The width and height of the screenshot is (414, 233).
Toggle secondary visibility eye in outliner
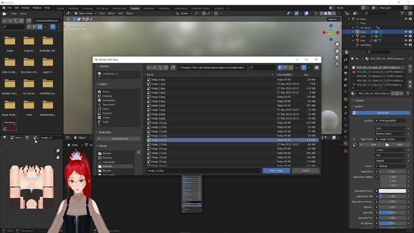tap(406, 45)
